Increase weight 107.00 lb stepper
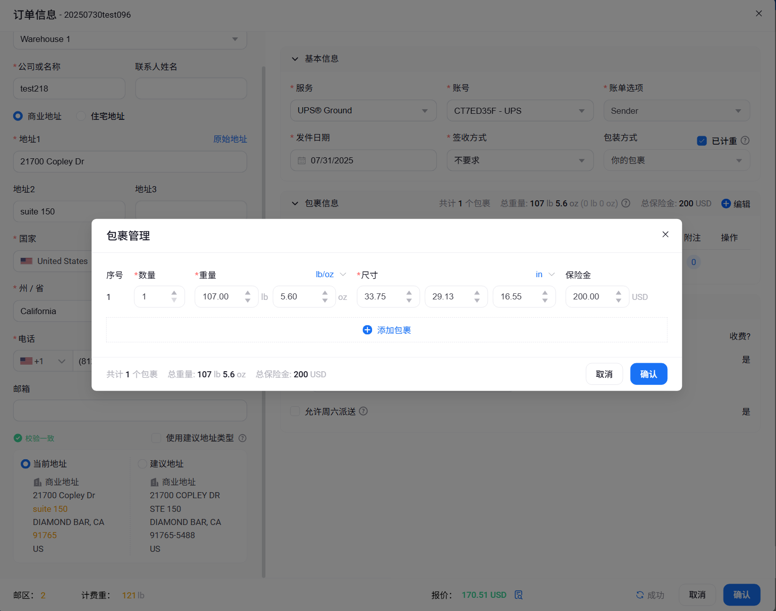 [248, 293]
